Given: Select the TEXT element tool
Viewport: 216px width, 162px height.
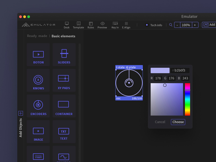Looking at the screenshot, I should [64, 132].
